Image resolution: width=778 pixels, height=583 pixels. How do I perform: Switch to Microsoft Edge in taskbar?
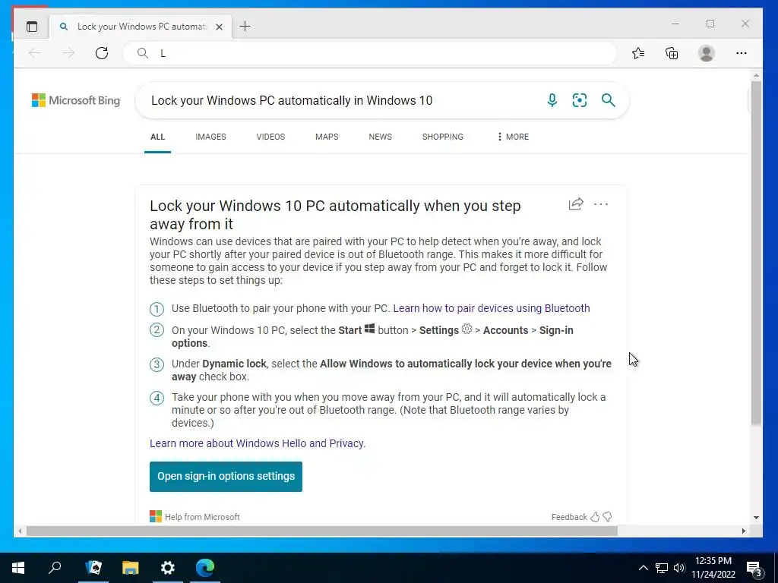point(205,568)
